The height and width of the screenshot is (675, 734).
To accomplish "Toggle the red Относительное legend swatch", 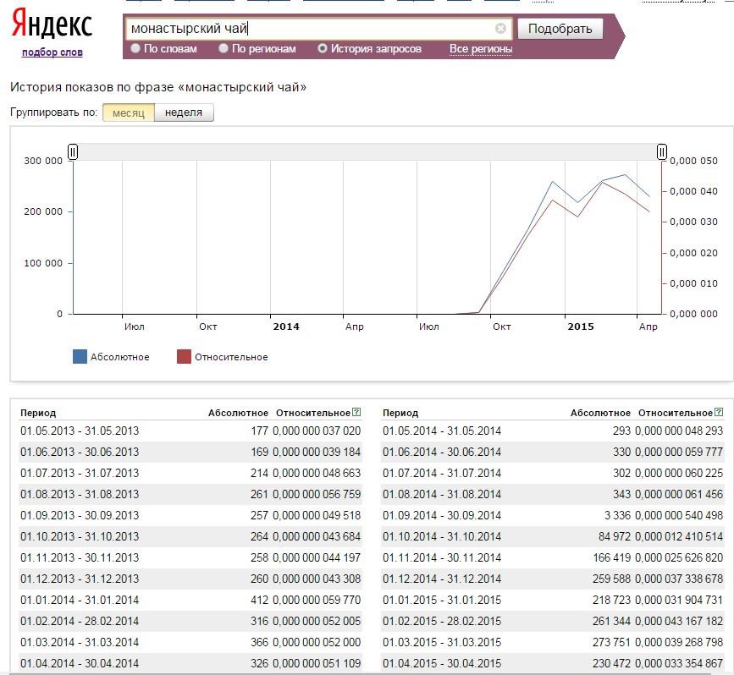I will pyautogui.click(x=184, y=356).
